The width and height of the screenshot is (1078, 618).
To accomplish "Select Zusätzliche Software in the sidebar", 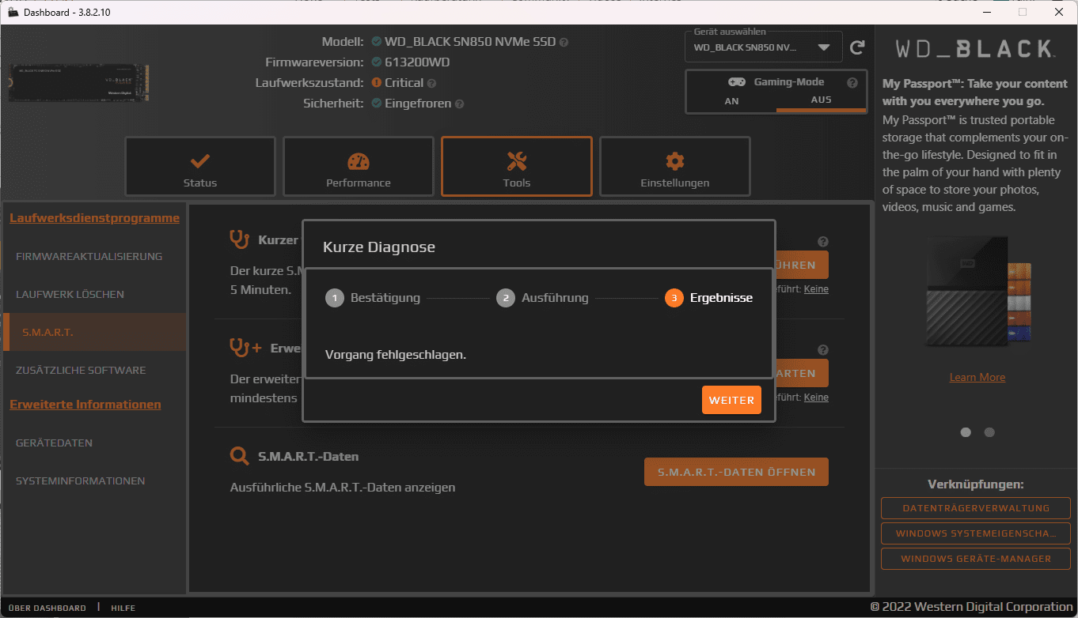I will pos(95,370).
